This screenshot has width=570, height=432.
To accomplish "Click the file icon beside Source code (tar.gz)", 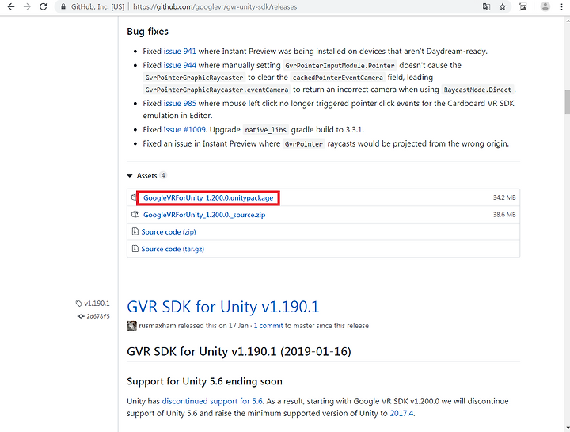I will (135, 249).
